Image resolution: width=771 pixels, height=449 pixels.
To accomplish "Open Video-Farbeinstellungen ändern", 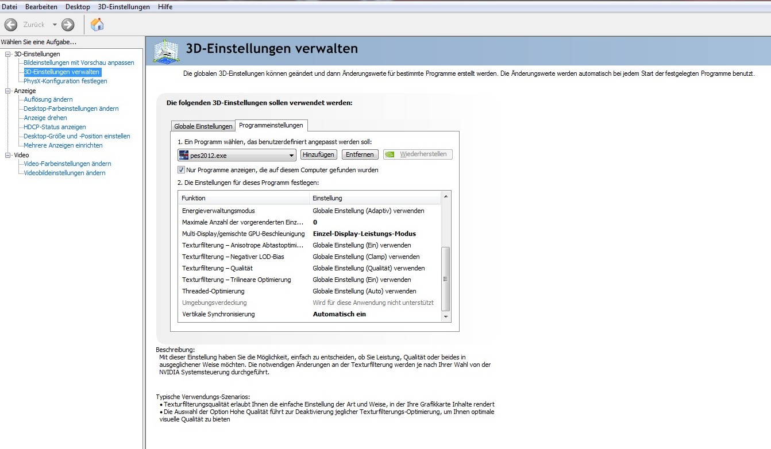I will point(67,164).
